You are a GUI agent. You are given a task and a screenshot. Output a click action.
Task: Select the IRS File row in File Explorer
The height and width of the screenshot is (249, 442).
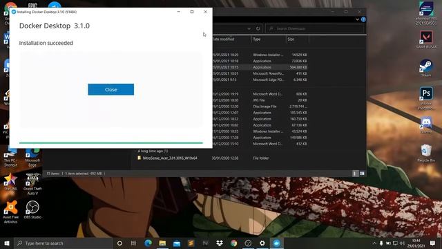coord(260,100)
